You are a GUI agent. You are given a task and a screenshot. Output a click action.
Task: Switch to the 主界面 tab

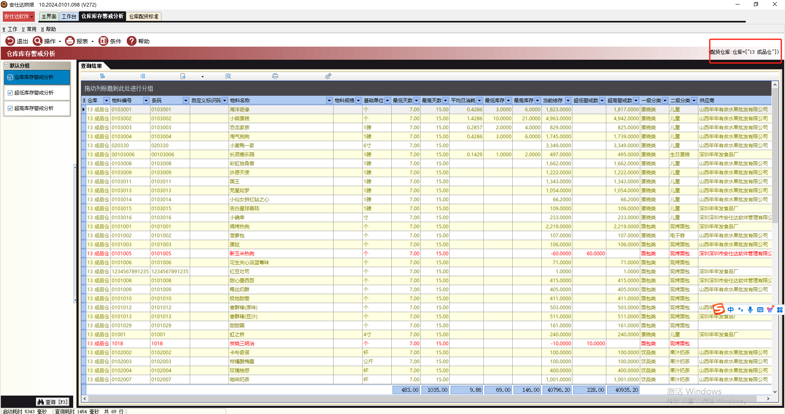click(x=49, y=16)
